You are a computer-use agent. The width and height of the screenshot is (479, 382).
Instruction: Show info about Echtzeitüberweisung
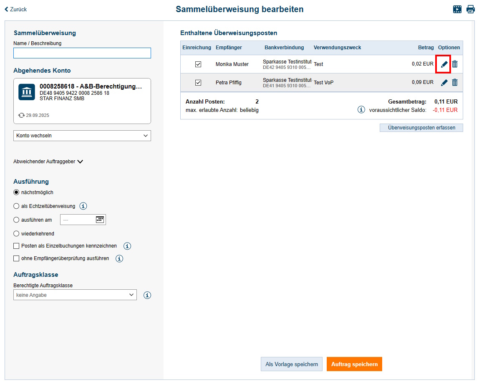[x=83, y=206]
